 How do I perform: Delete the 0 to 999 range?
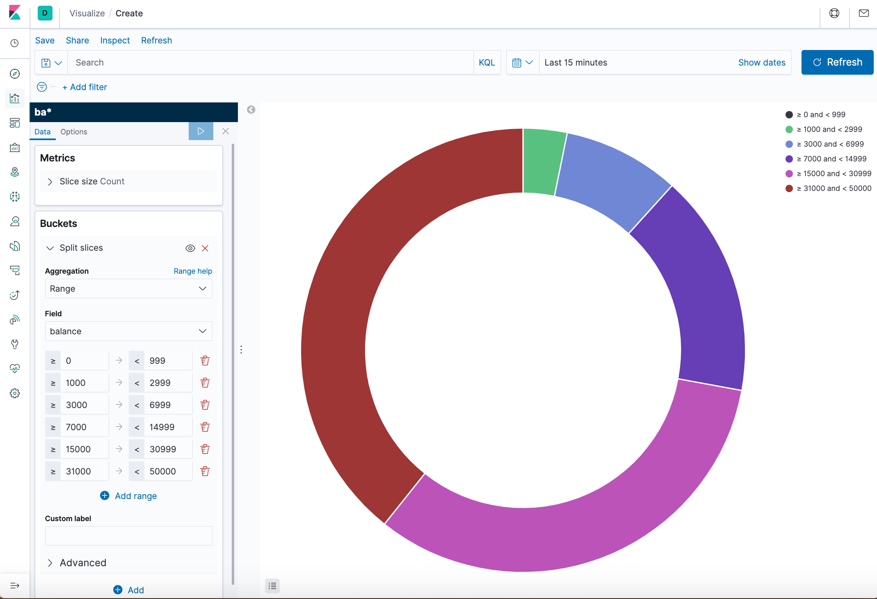205,361
